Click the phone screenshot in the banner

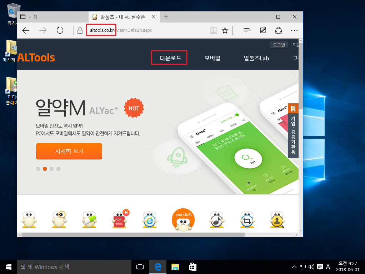point(237,149)
